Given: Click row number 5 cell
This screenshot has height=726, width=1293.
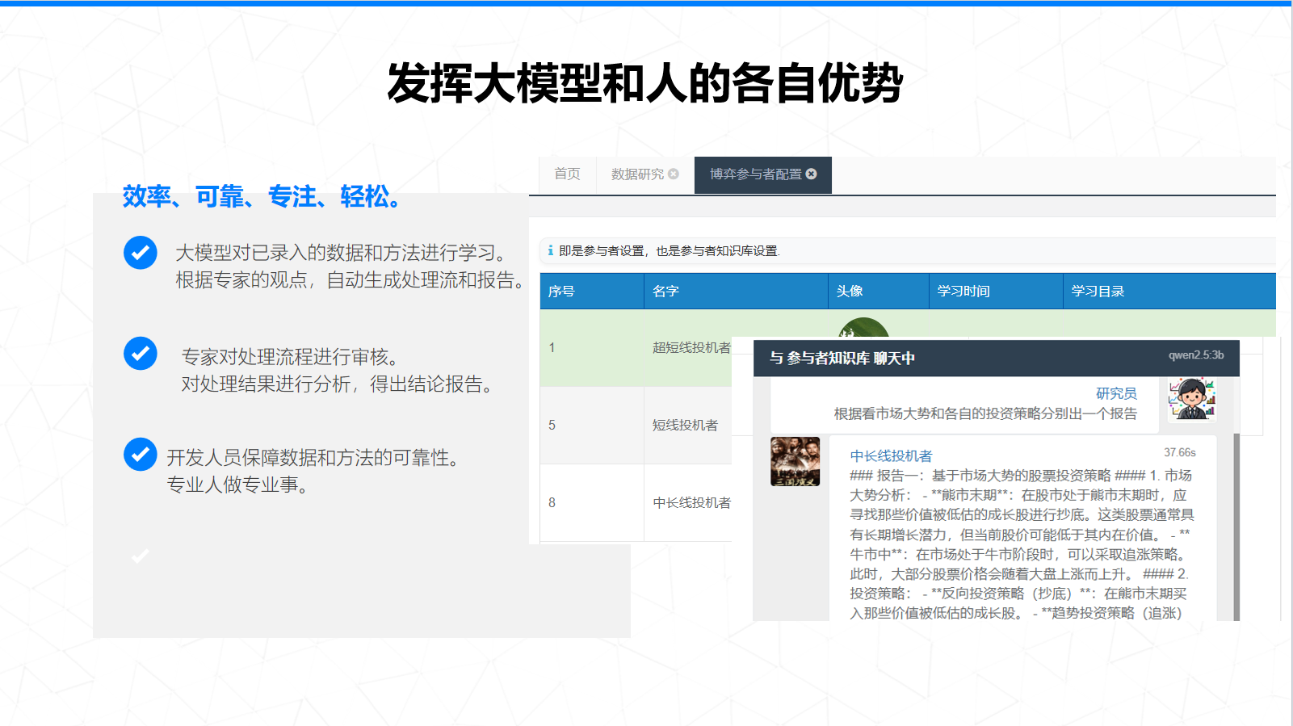Looking at the screenshot, I should [592, 425].
